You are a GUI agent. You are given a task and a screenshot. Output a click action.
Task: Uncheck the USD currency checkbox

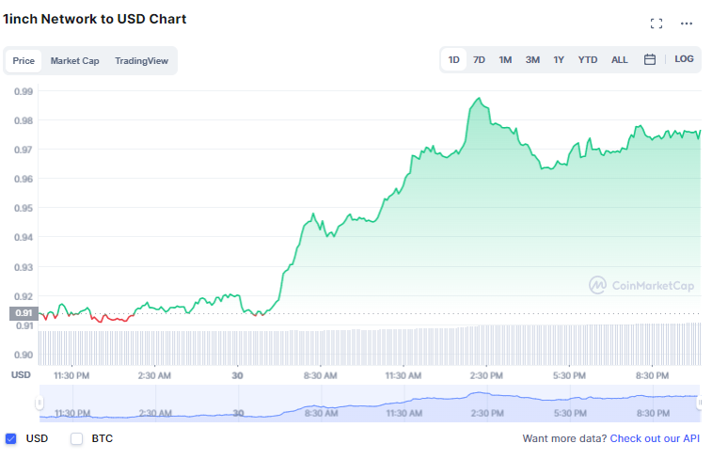tap(11, 438)
